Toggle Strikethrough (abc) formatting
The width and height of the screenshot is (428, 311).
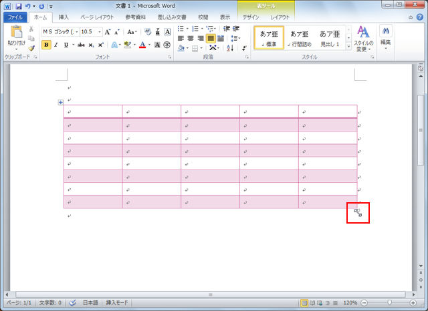[81, 45]
